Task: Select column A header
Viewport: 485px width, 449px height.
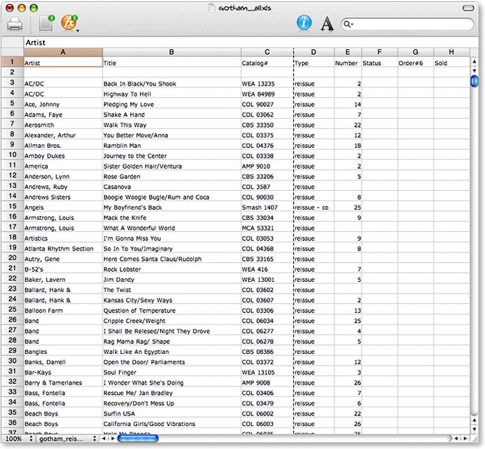Action: (63, 52)
